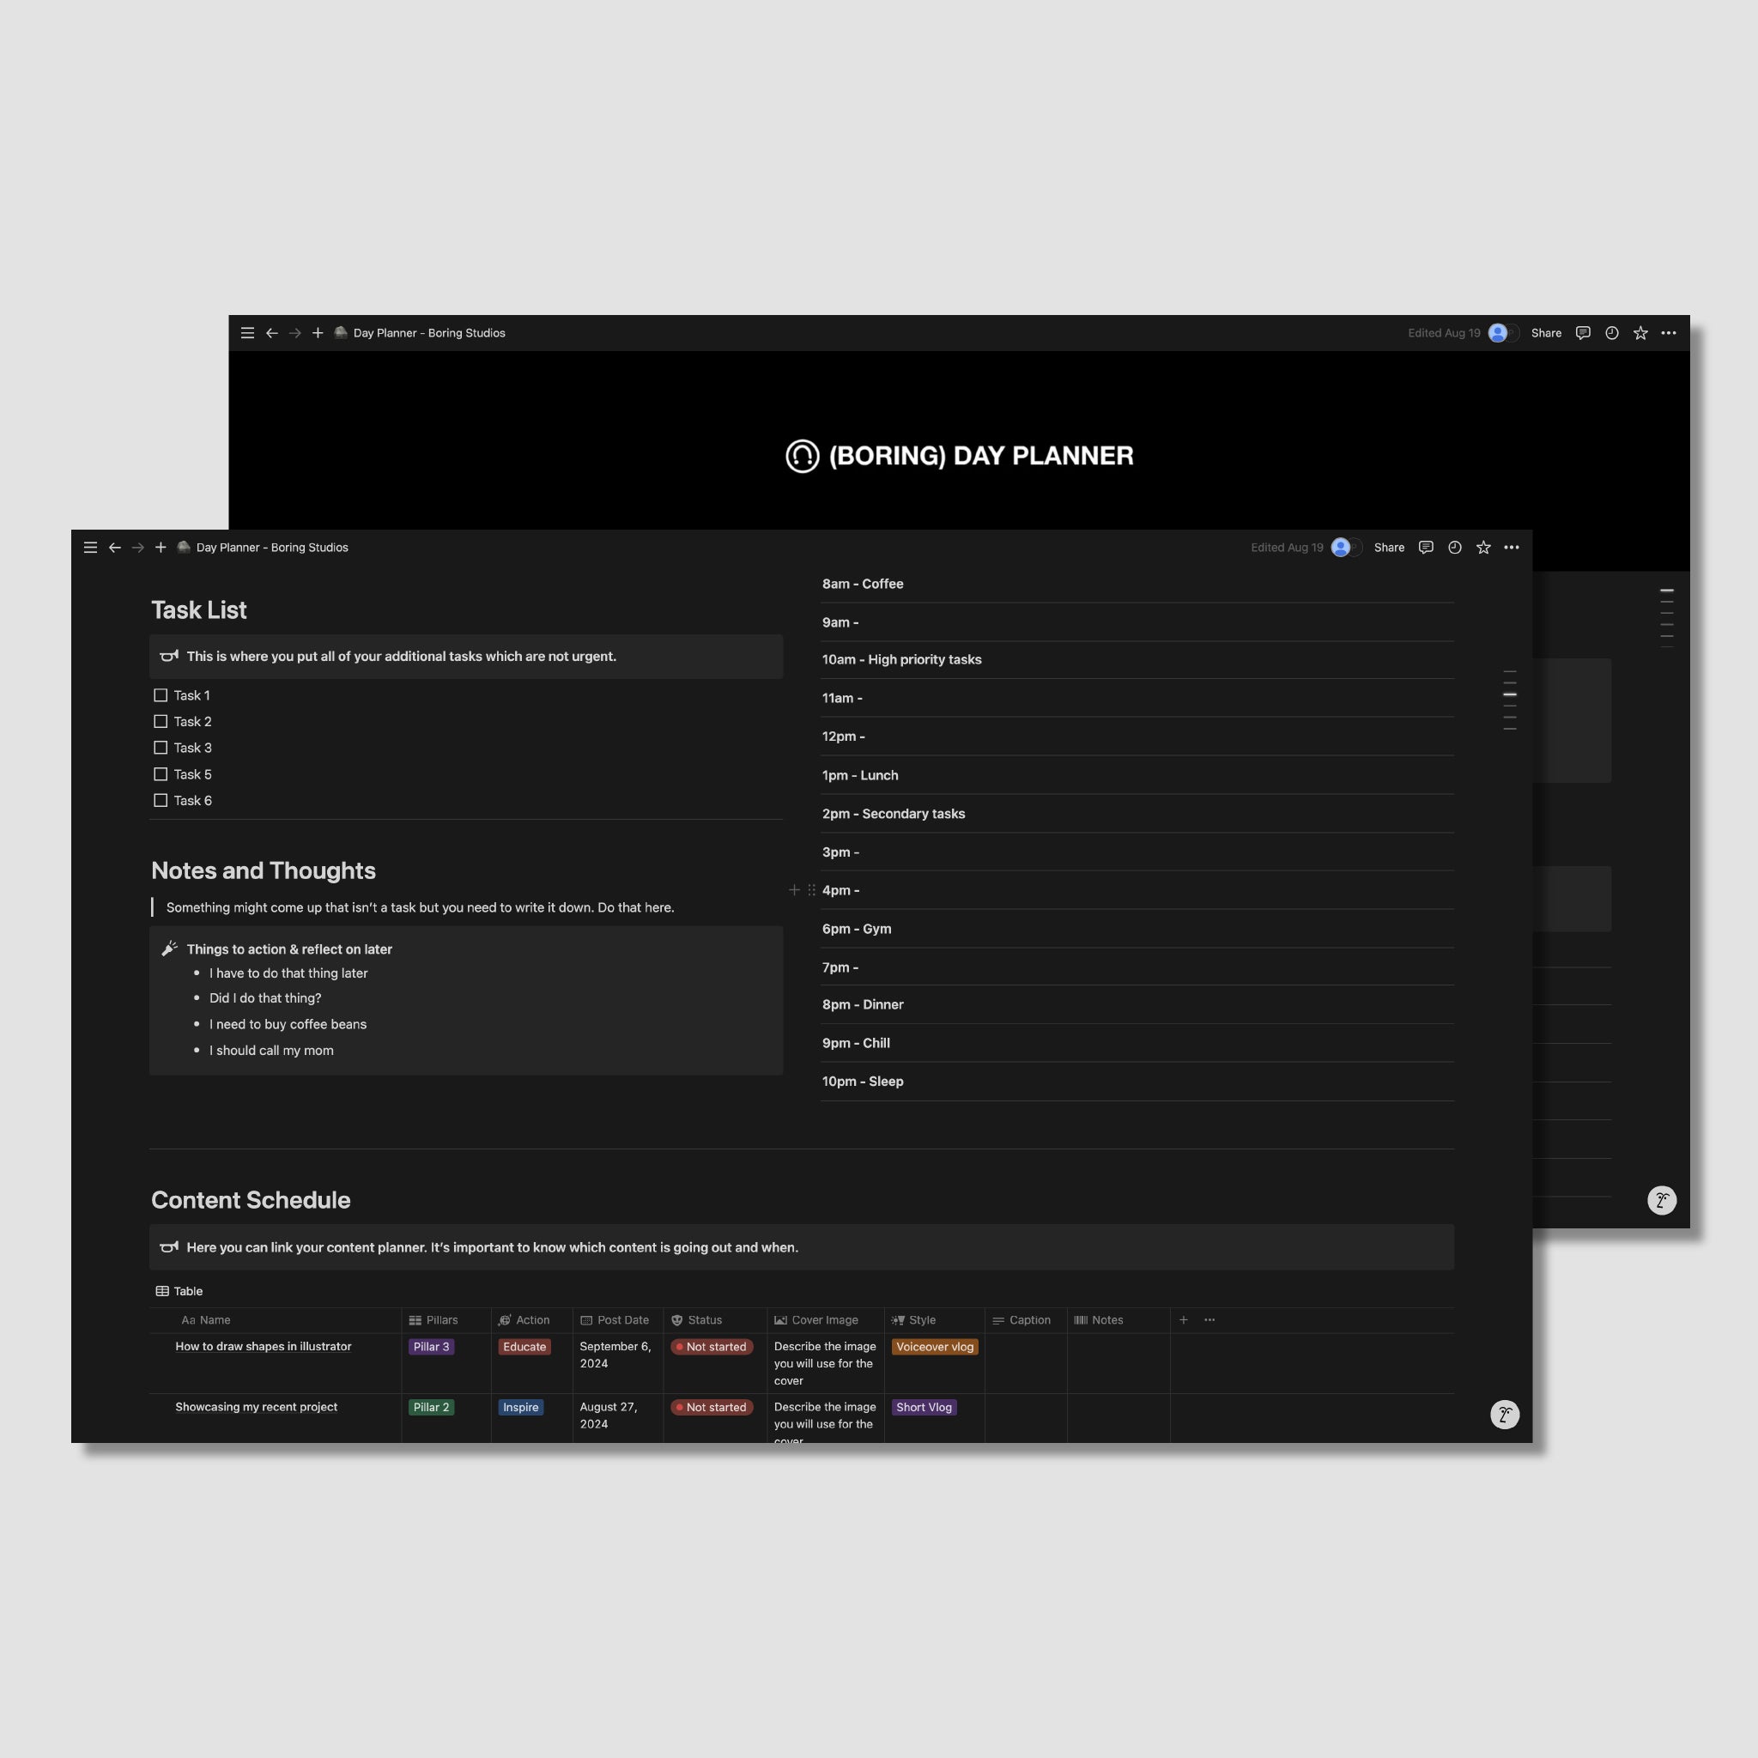Open the Notion AI face icon bottom right

pyautogui.click(x=1505, y=1414)
